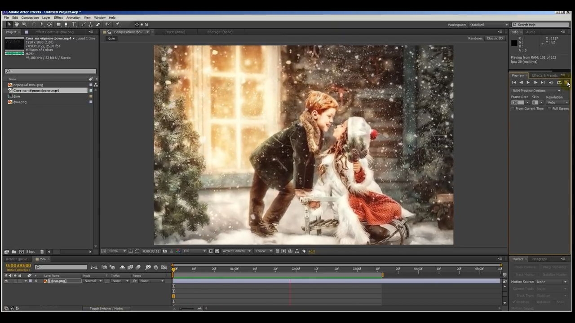
Task: Click the фон composition flowchart button
Action: click(112, 39)
